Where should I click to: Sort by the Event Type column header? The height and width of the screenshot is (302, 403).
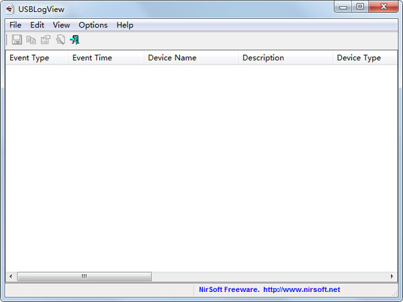(x=36, y=58)
